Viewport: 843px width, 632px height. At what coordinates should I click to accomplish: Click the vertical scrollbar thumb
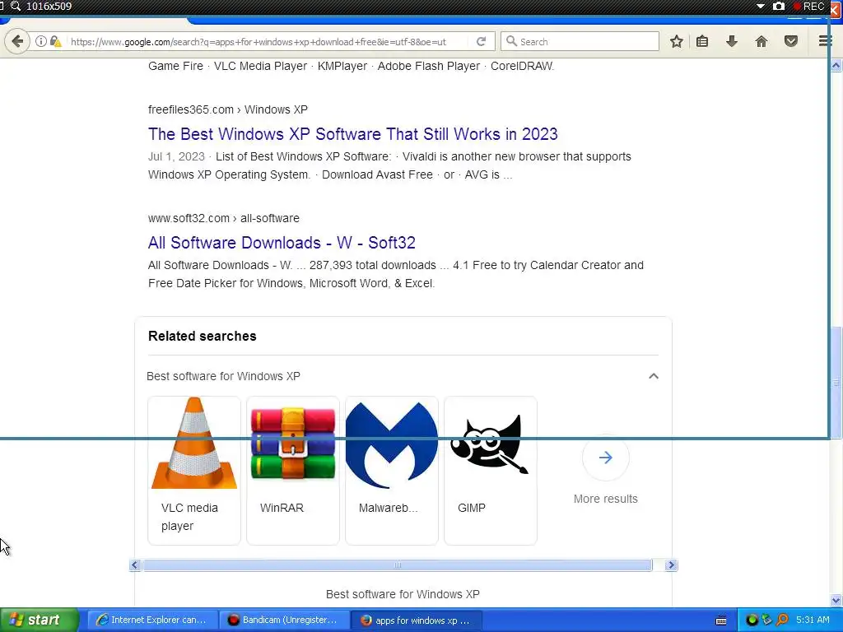coord(836,383)
